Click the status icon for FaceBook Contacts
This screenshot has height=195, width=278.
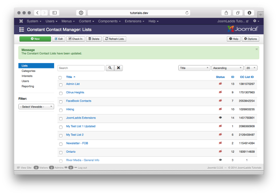tap(220, 101)
